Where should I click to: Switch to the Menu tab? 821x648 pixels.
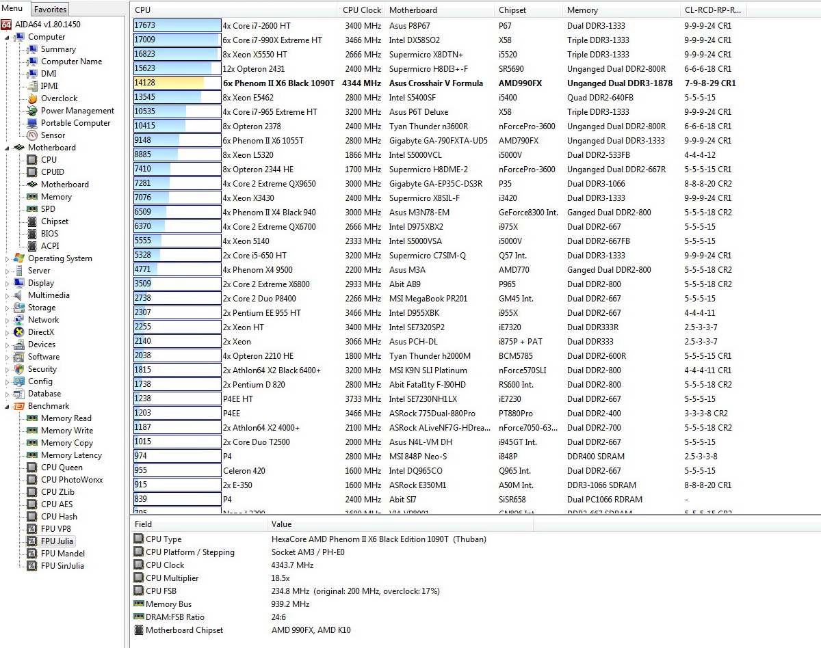[x=14, y=8]
